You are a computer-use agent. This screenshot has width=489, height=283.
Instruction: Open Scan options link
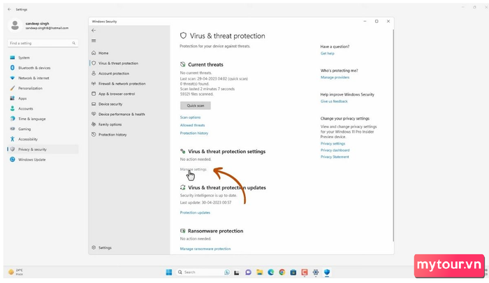[190, 117]
